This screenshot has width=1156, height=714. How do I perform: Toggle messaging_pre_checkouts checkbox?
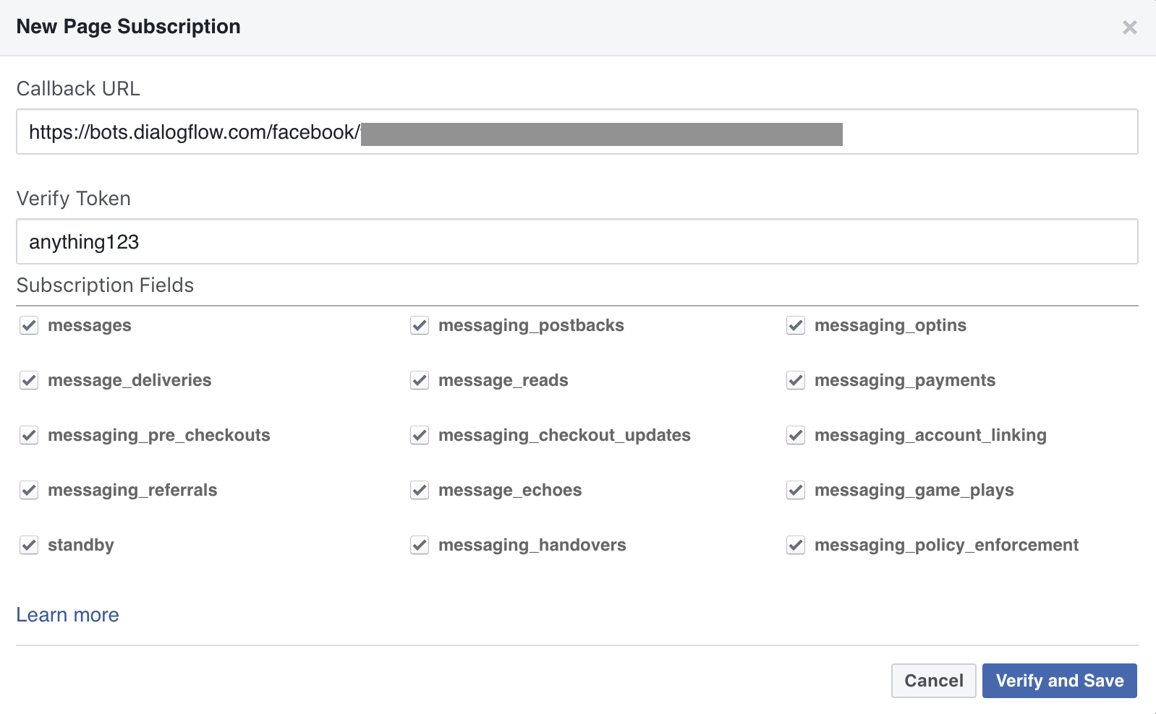(x=29, y=435)
